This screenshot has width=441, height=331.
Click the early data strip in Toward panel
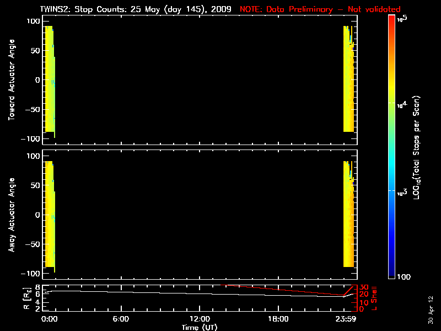50,80
